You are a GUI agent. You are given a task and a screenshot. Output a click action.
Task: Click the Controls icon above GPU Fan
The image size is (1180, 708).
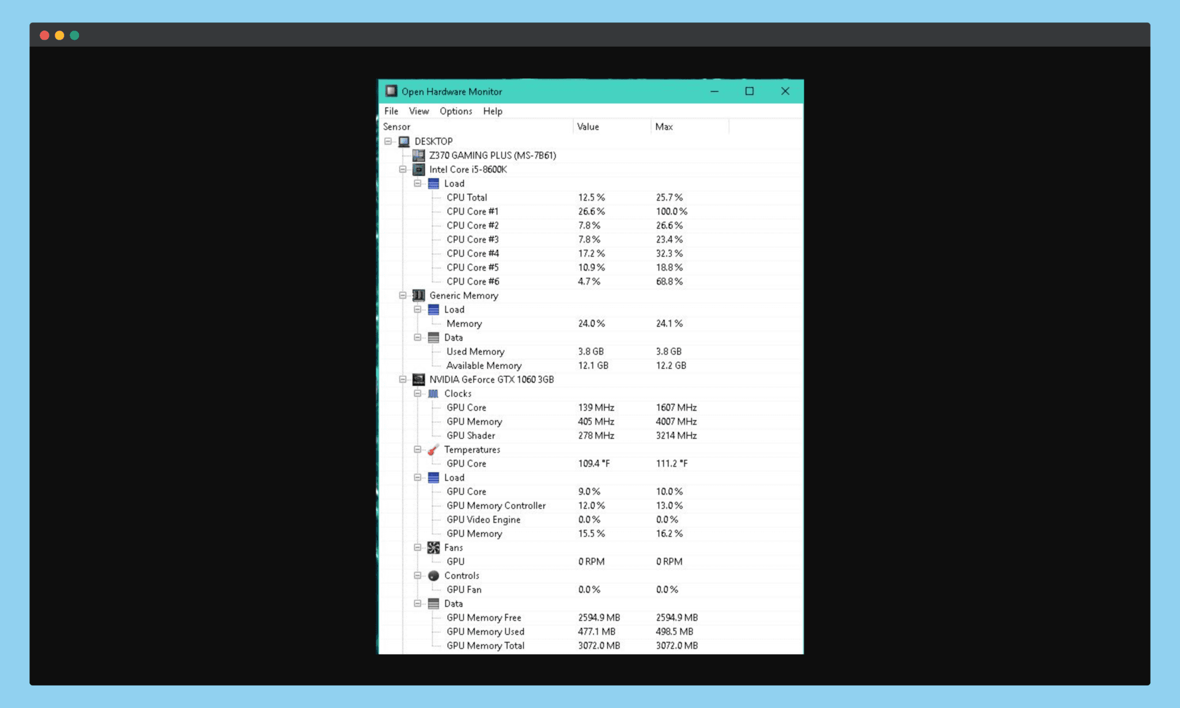click(433, 576)
